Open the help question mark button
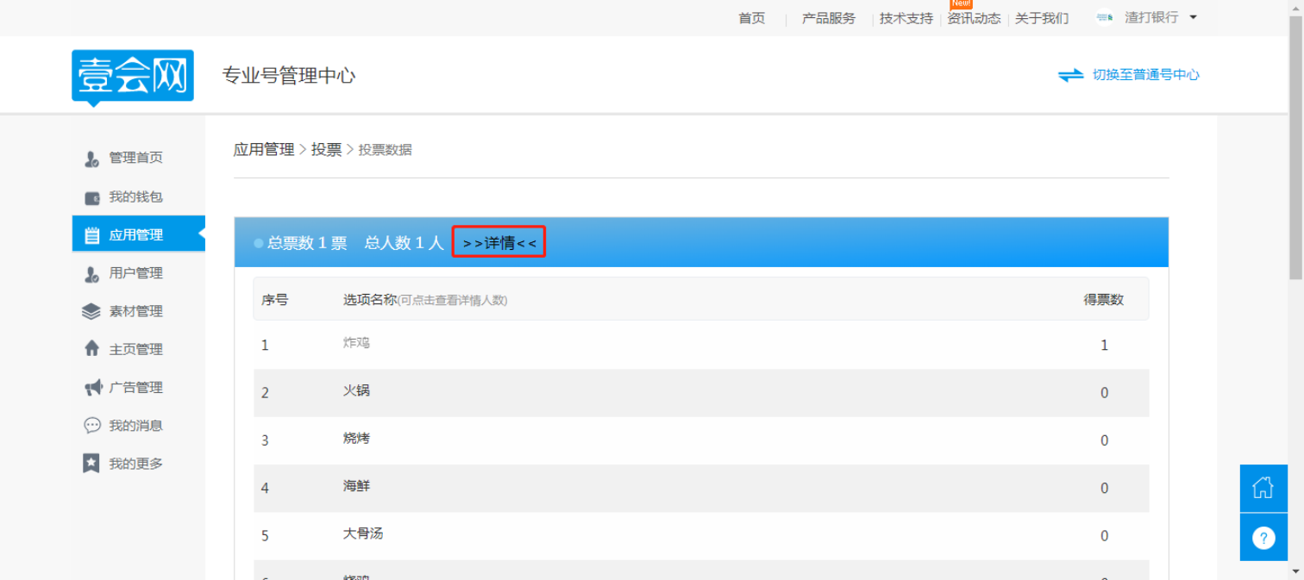 click(1263, 536)
